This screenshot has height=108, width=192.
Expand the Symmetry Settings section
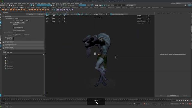[23, 47]
